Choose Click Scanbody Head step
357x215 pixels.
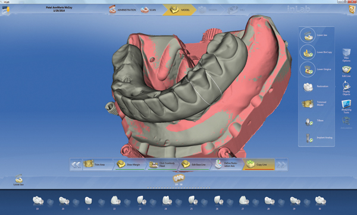point(162,165)
